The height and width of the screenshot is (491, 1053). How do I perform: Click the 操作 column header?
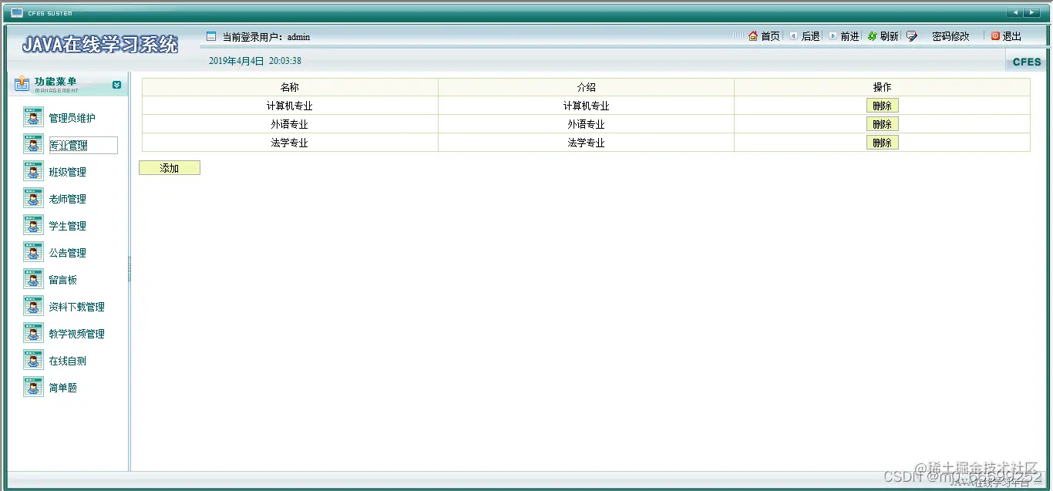882,87
